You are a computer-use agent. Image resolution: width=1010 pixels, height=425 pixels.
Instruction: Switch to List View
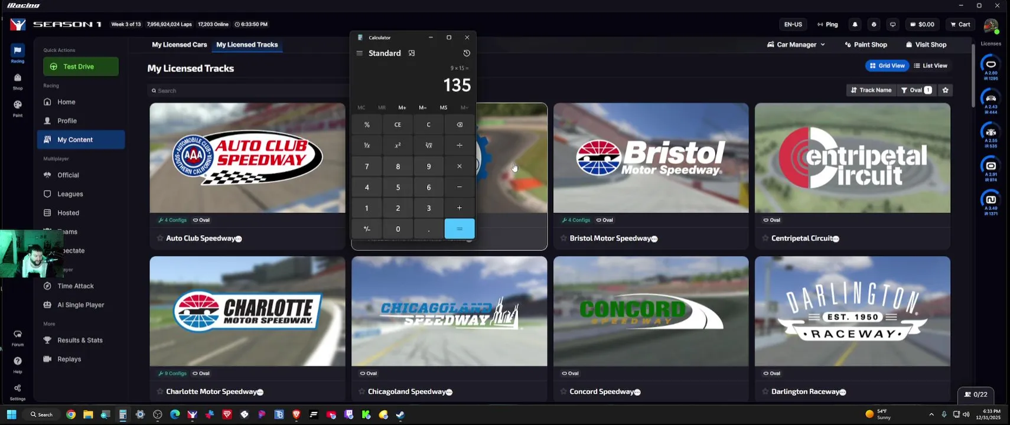click(931, 66)
